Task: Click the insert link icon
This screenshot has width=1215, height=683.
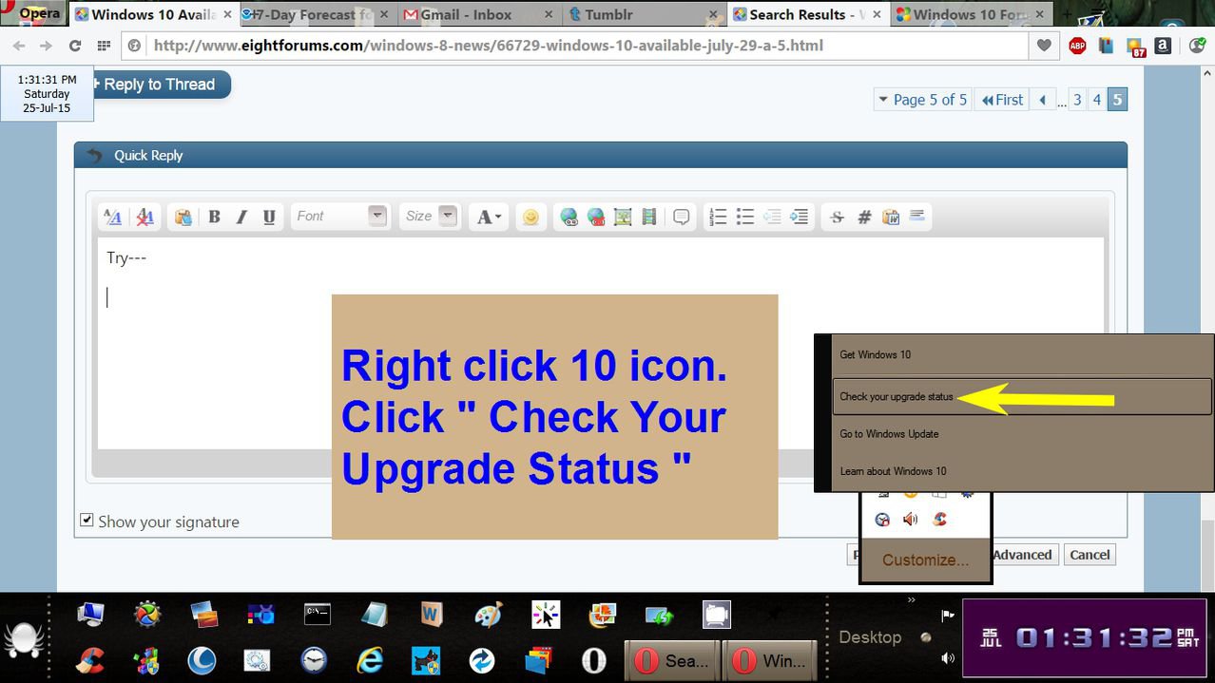Action: pyautogui.click(x=569, y=217)
